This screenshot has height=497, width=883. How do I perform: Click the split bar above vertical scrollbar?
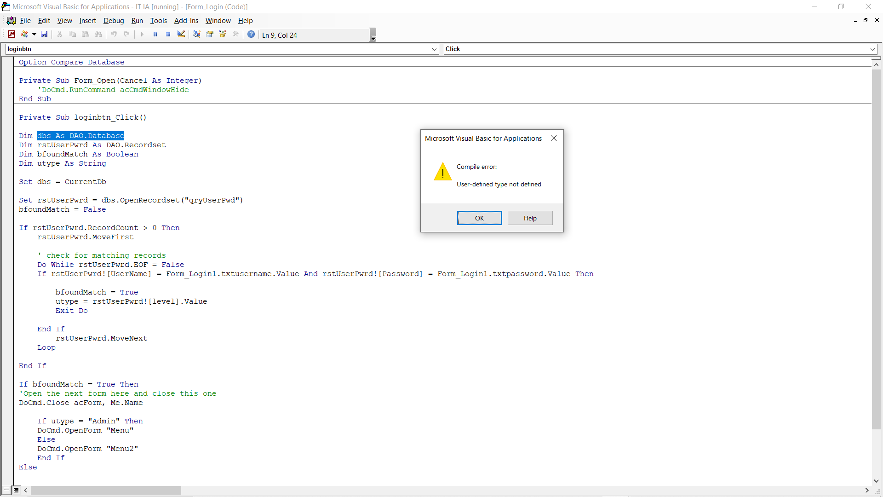tap(876, 58)
